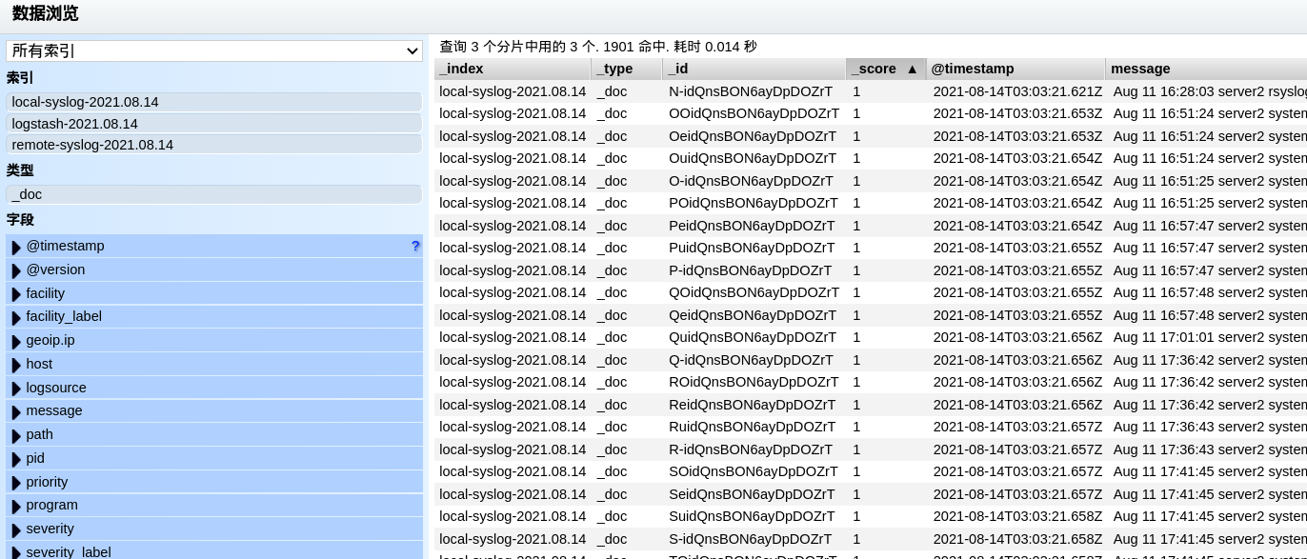Expand the logsource field triangle
This screenshot has width=1307, height=559.
[x=16, y=389]
